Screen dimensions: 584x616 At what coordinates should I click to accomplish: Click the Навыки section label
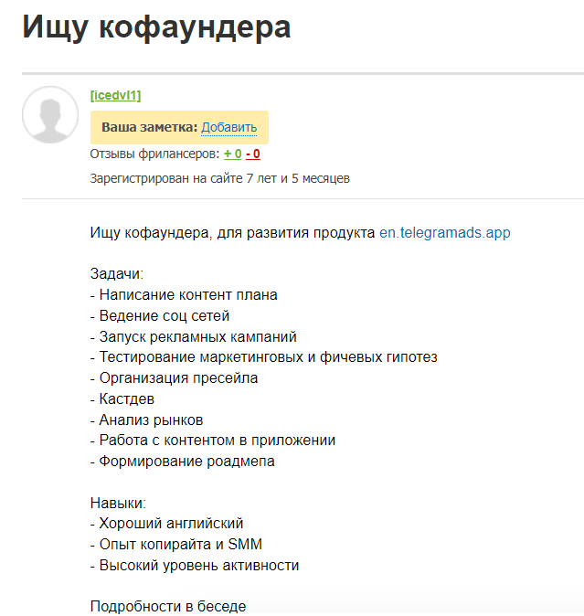point(118,503)
